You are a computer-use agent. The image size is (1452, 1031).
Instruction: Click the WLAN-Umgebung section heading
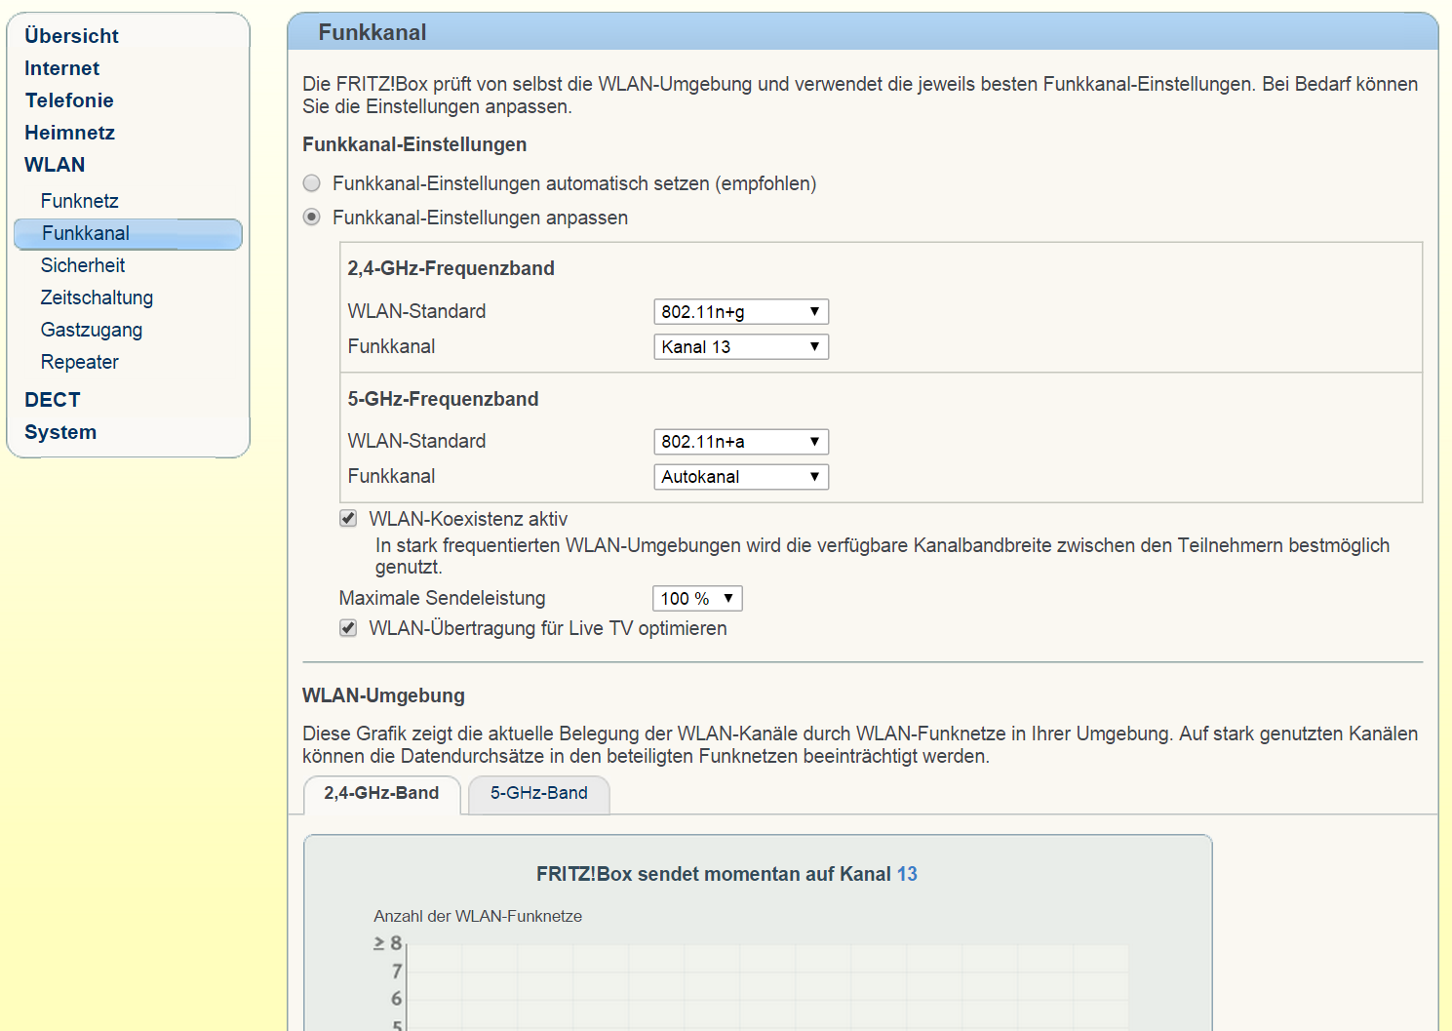click(383, 695)
